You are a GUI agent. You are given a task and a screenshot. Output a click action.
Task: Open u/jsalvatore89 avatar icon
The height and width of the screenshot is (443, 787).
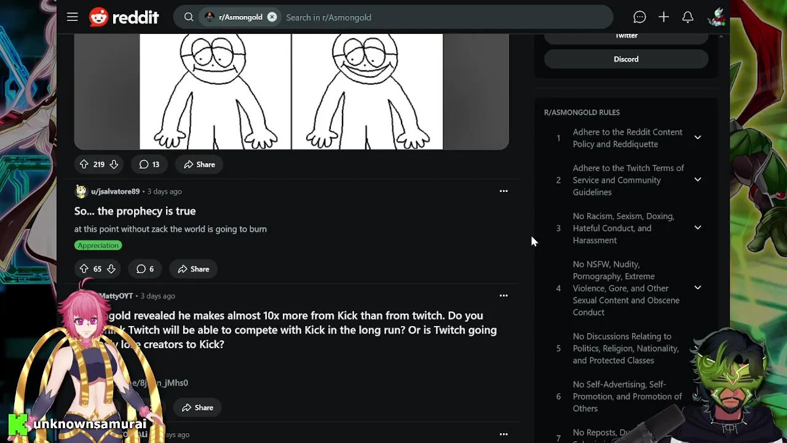click(81, 191)
